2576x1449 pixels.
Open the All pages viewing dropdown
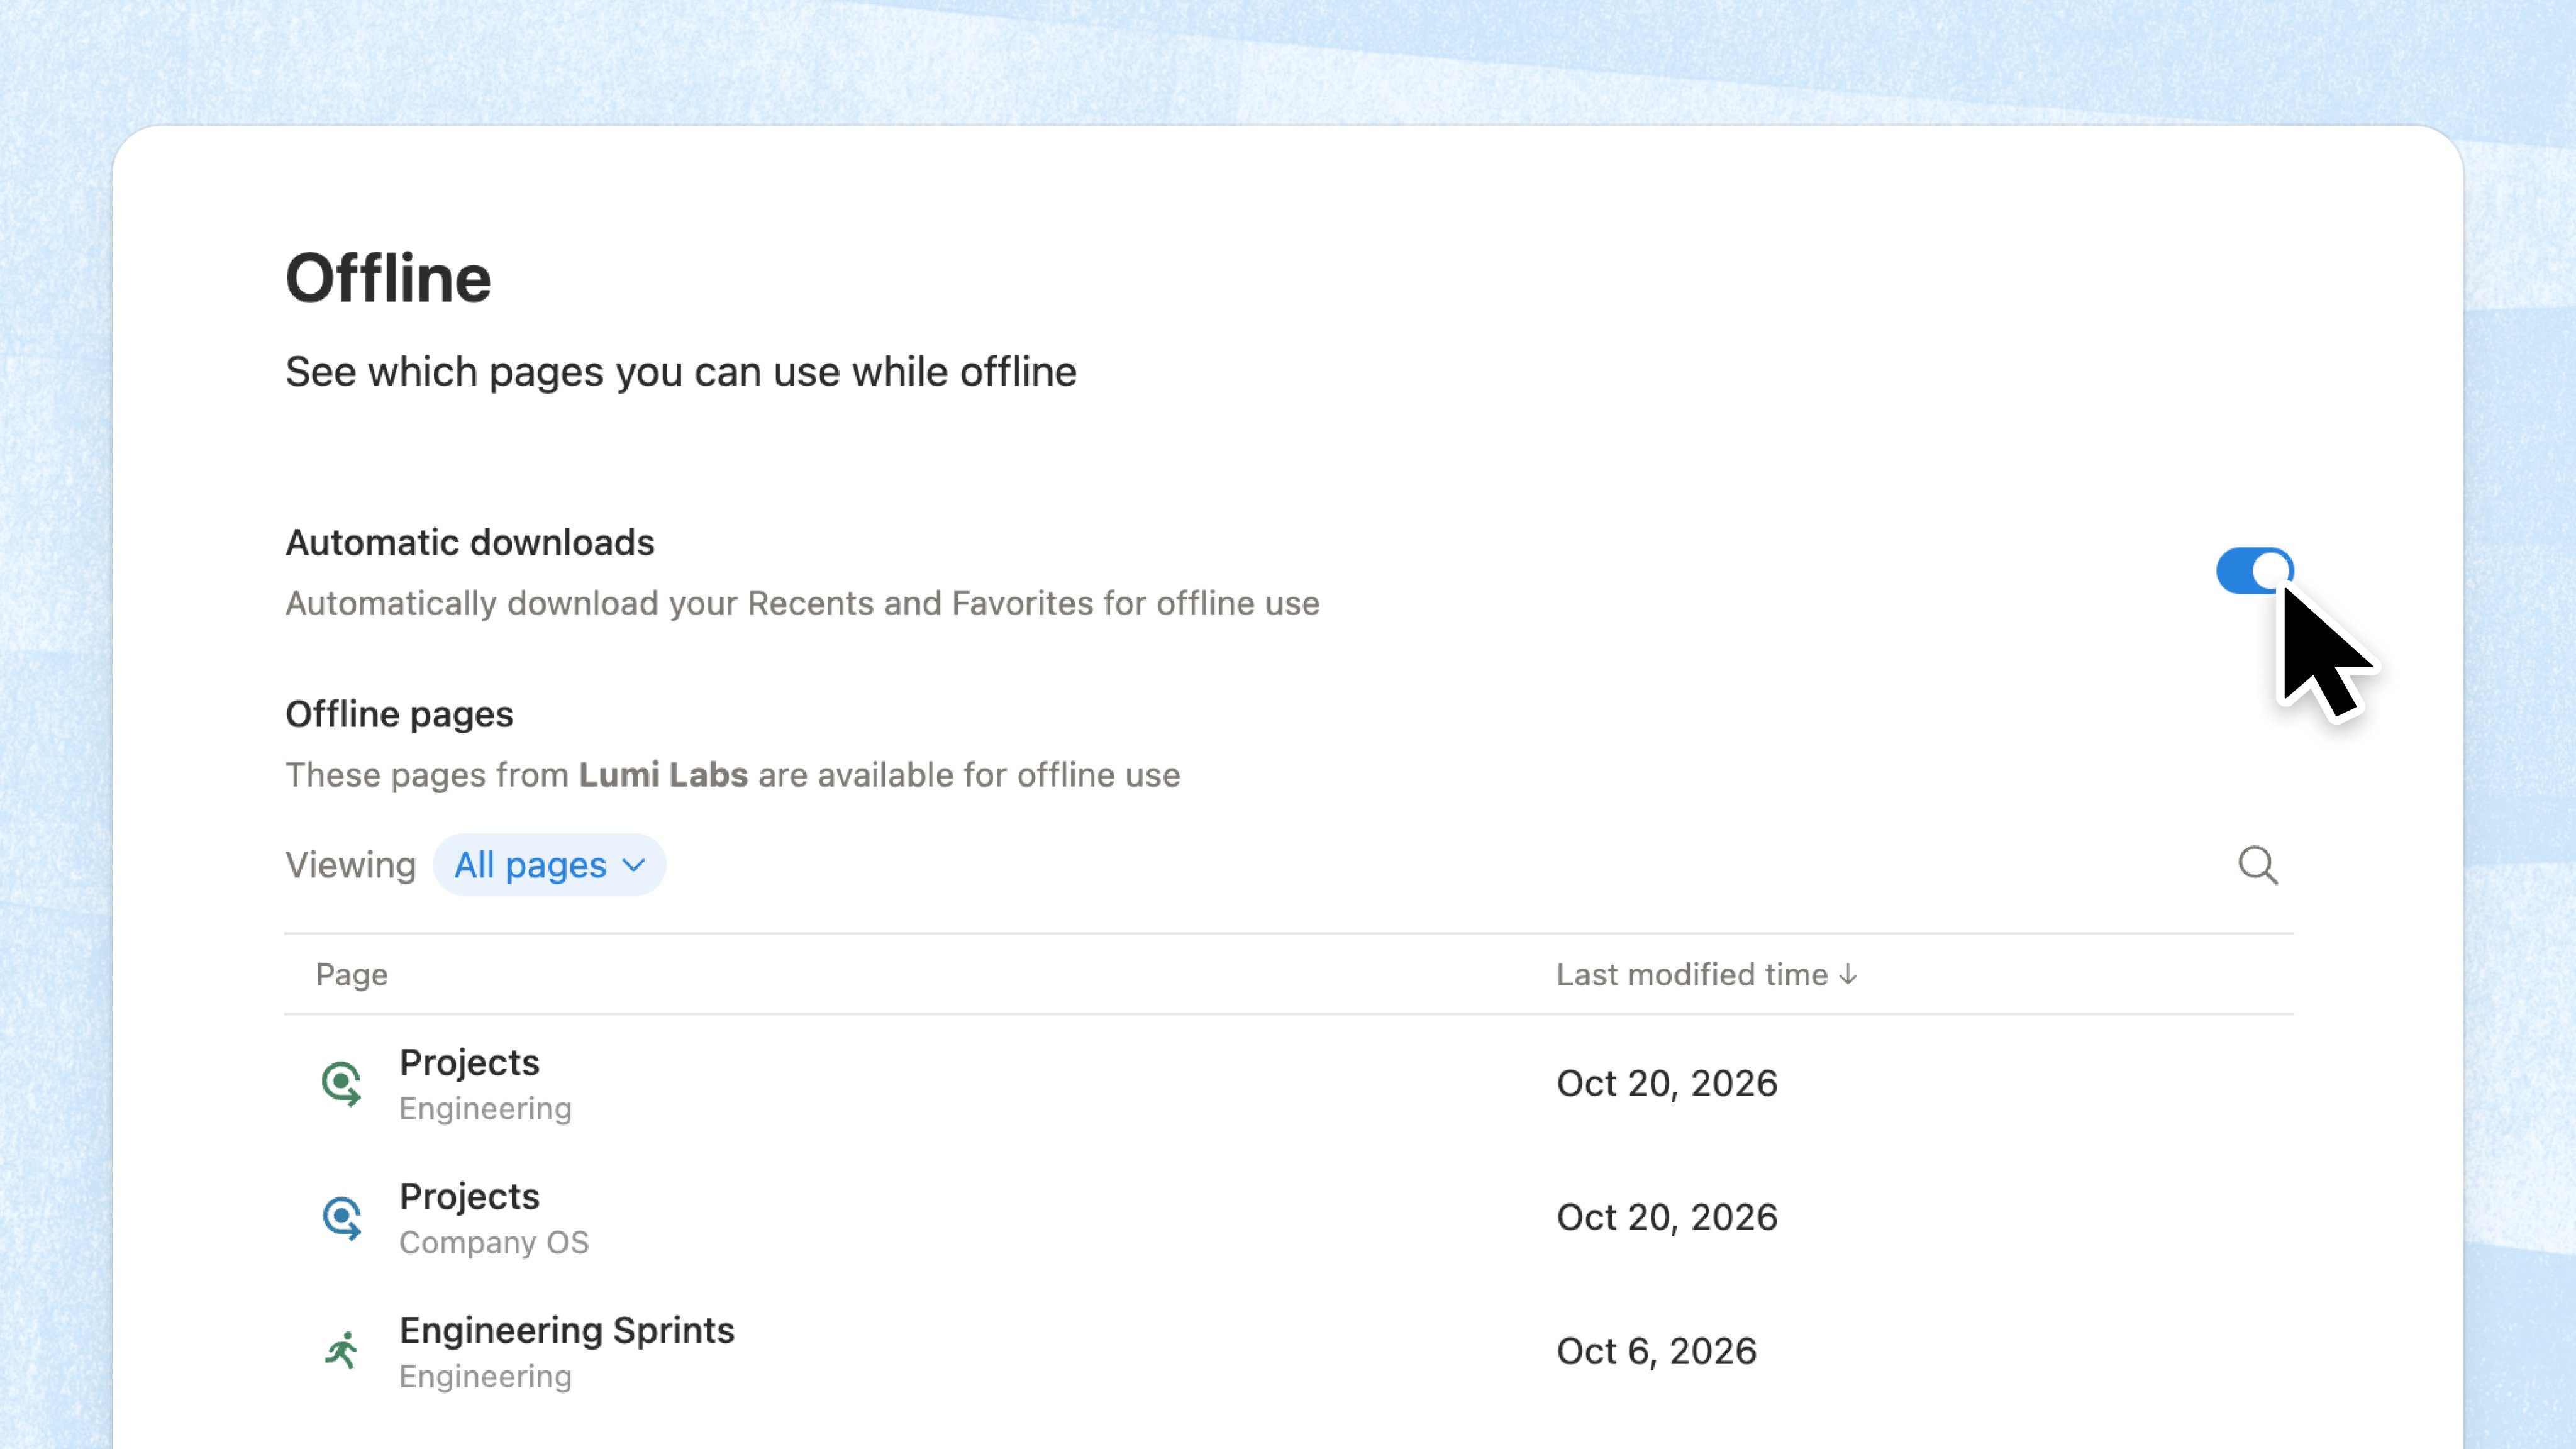click(x=549, y=865)
